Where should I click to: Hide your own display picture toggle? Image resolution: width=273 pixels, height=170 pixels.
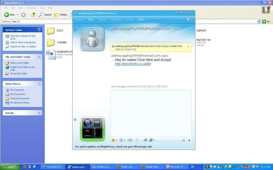75,119
